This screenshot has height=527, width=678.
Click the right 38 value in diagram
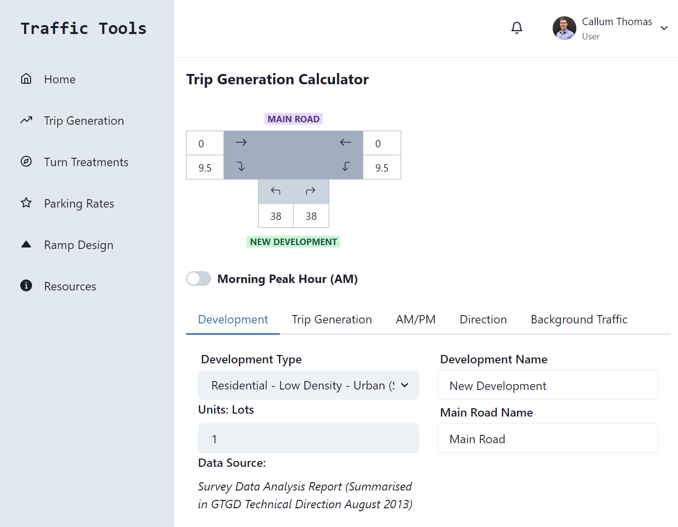click(311, 216)
